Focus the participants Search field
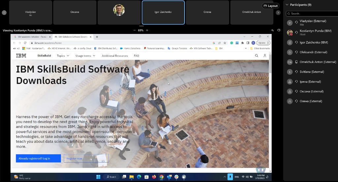The image size is (338, 182). coord(312,14)
